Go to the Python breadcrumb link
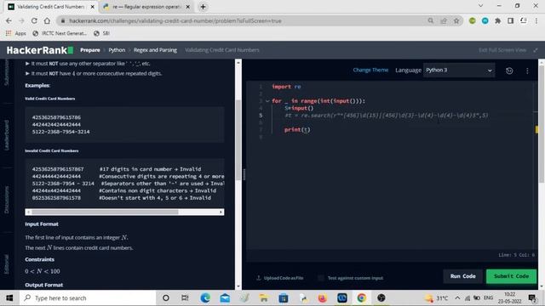 coord(117,50)
